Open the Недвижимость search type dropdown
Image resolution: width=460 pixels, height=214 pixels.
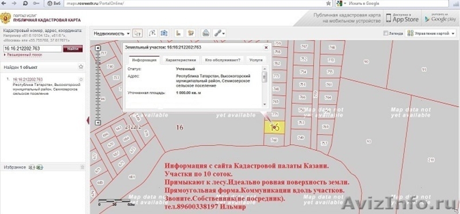tap(112, 33)
